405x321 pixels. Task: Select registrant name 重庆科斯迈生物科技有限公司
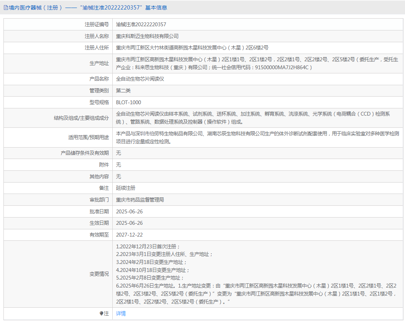click(147, 36)
